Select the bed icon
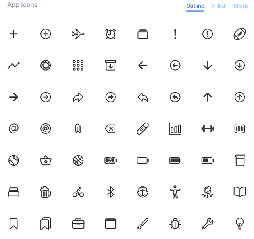Screen dimensions: 254x239 point(13,192)
